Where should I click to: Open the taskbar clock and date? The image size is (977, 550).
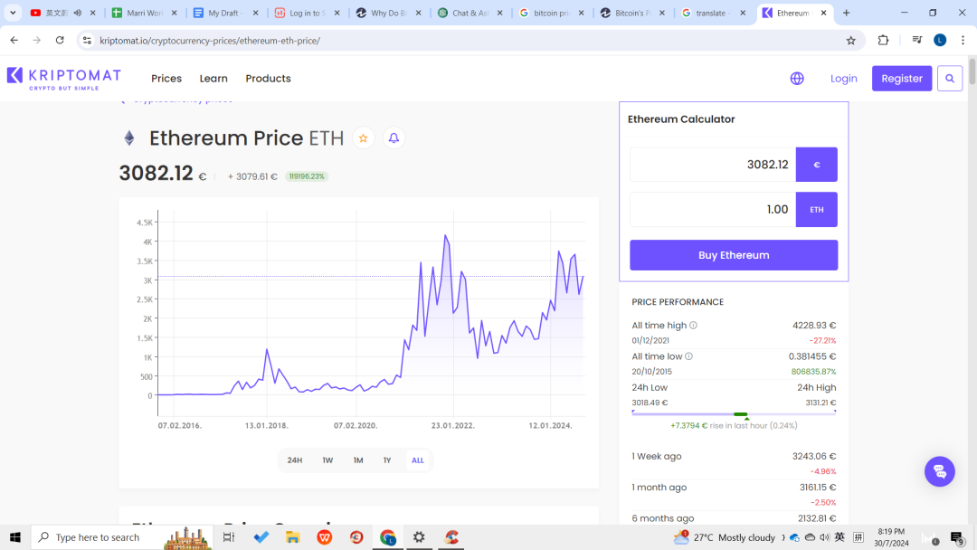point(891,537)
